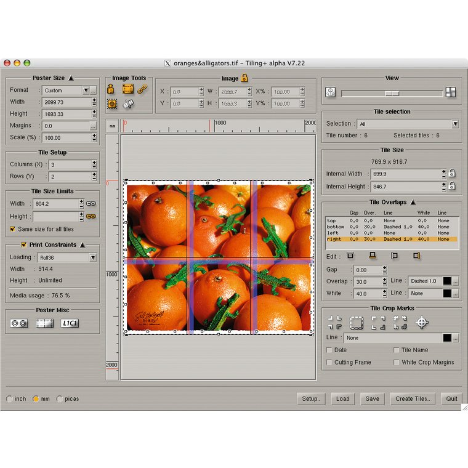Click the Create Tiles button
This screenshot has width=468, height=468.
pos(413,398)
